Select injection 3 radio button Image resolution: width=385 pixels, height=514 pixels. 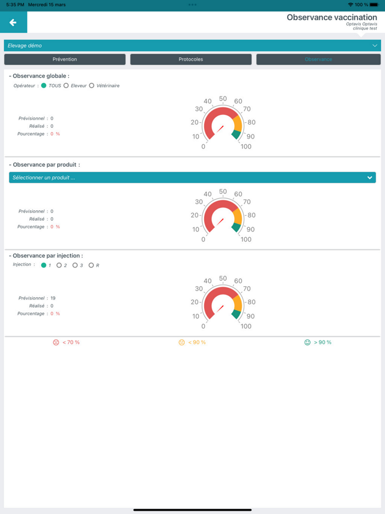coord(75,265)
